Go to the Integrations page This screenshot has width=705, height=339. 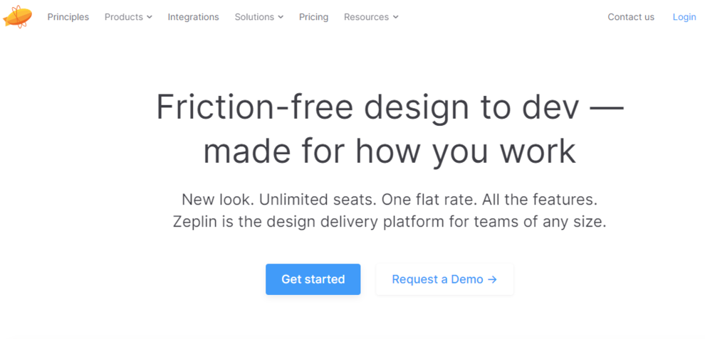click(x=194, y=17)
